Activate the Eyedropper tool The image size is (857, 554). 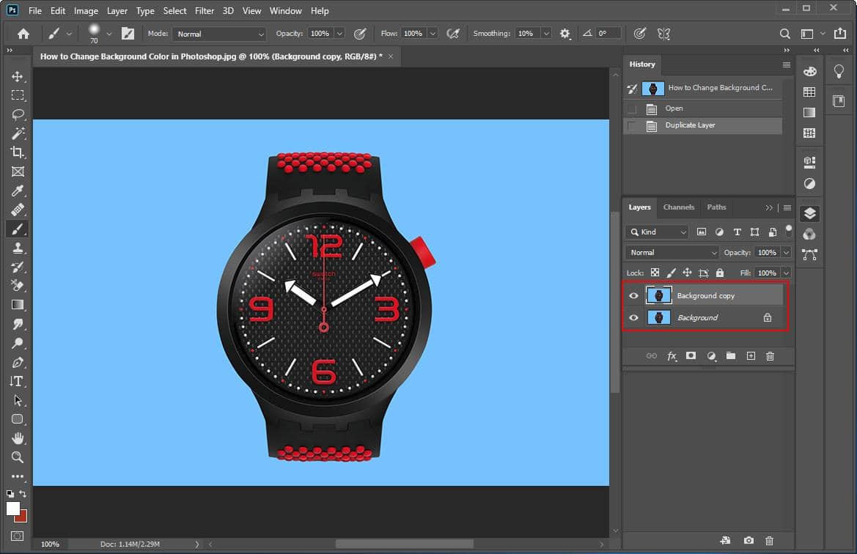17,191
